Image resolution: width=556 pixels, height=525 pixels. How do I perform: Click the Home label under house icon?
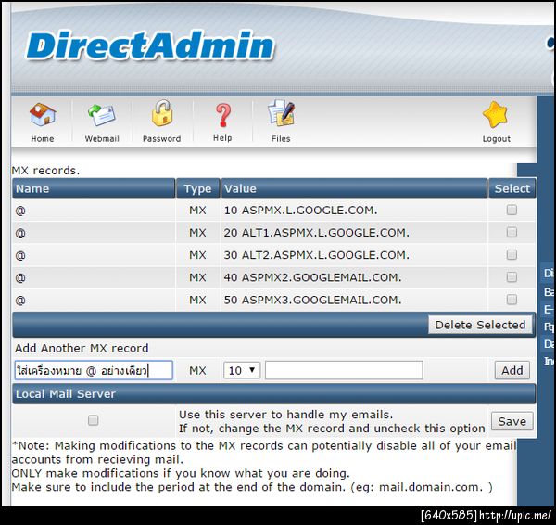point(43,138)
